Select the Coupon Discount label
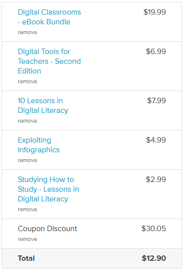The width and height of the screenshot is (188, 271). point(47,229)
